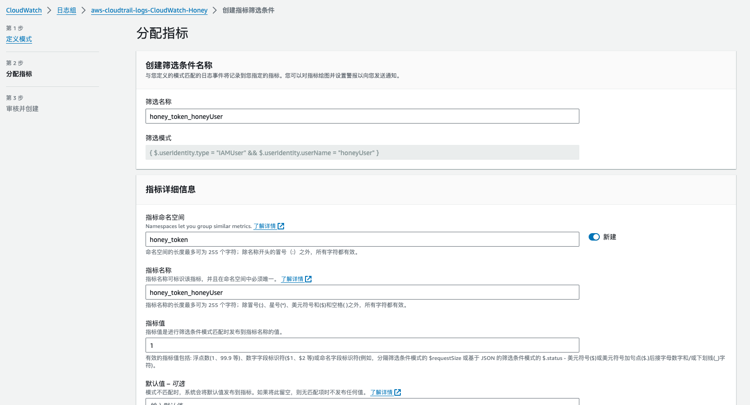
Task: Return to step 1 定义模式
Action: click(x=19, y=39)
